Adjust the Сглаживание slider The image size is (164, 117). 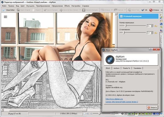pos(133,33)
